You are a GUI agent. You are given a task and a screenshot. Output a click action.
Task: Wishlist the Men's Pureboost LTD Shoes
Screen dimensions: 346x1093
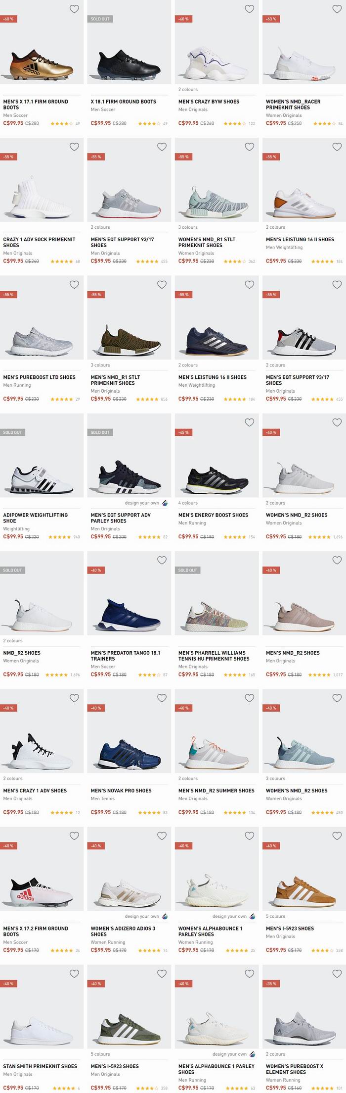pyautogui.click(x=74, y=284)
